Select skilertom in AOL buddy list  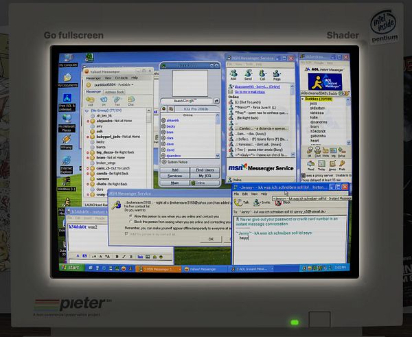coord(317,108)
